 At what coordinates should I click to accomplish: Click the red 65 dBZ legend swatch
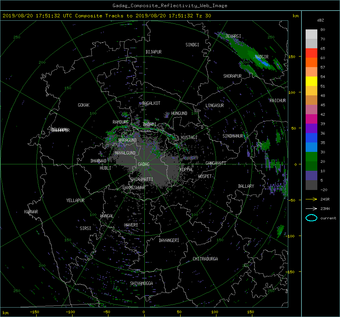click(x=311, y=53)
